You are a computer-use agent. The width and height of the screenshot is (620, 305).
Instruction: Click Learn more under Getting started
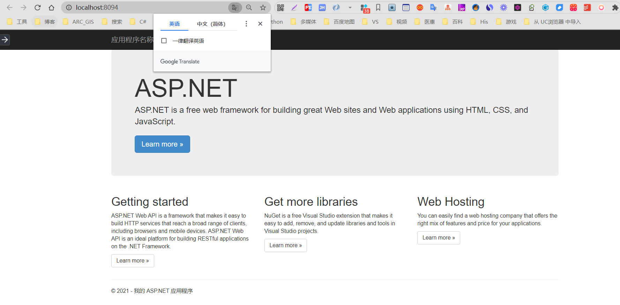[x=133, y=261]
